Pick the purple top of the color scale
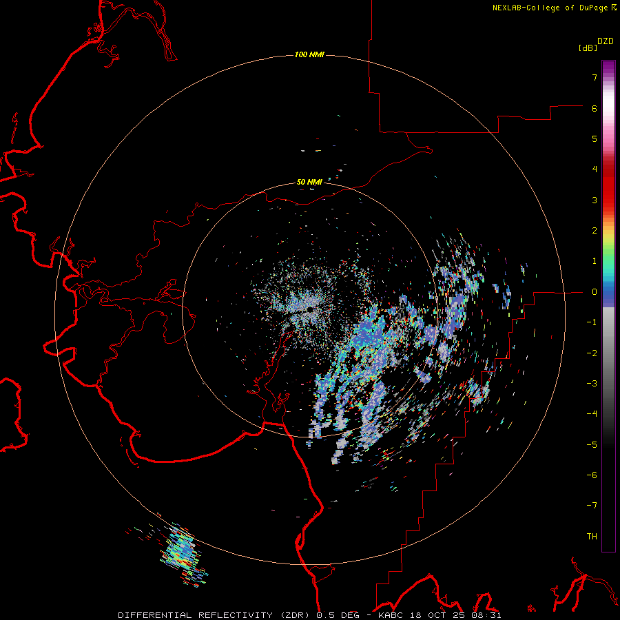 (x=608, y=68)
